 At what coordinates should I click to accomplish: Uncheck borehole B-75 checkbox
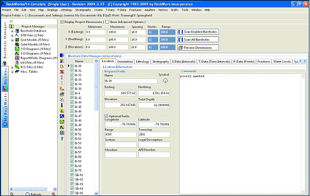click(x=72, y=170)
